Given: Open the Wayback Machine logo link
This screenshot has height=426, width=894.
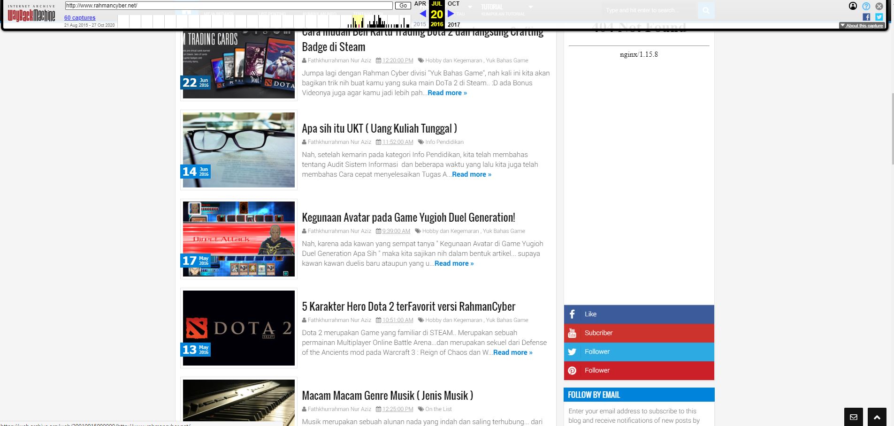Looking at the screenshot, I should click(x=31, y=14).
